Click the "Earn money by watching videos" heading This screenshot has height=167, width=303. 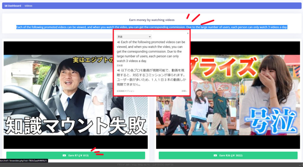click(152, 20)
